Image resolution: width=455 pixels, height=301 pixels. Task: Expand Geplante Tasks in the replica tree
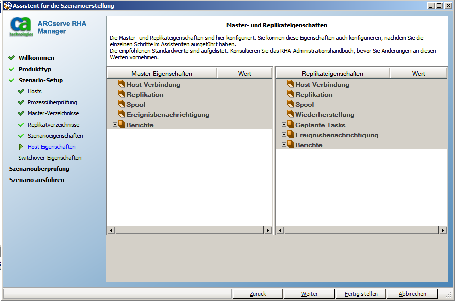283,125
